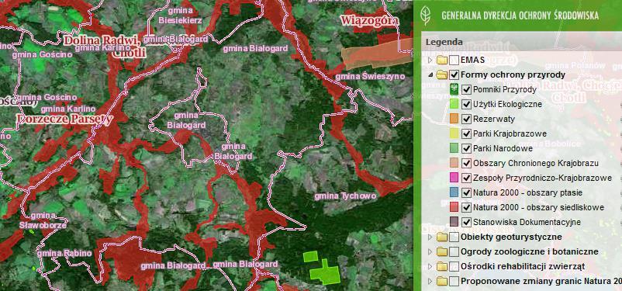
Task: Click the gmina Rąbino map label
Action: coord(64,253)
